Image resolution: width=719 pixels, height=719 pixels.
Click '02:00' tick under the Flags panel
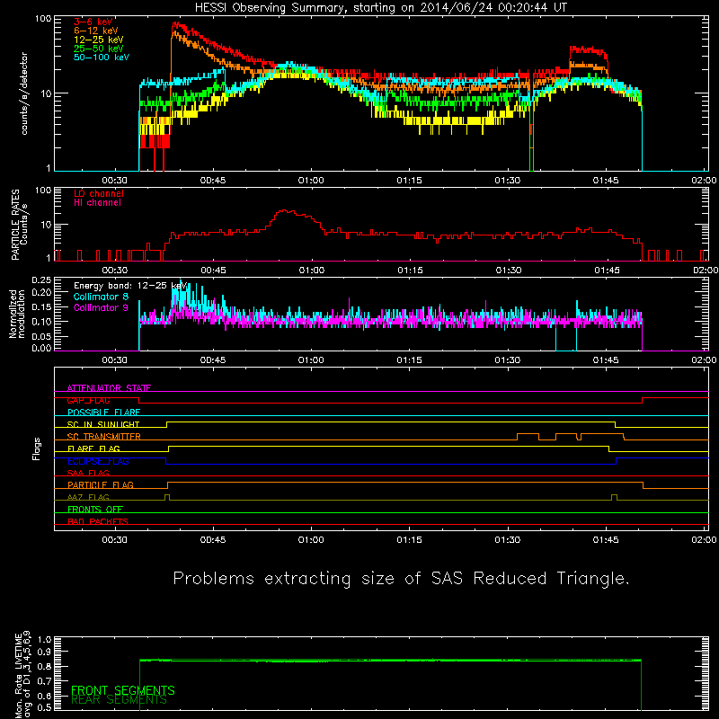(x=704, y=540)
